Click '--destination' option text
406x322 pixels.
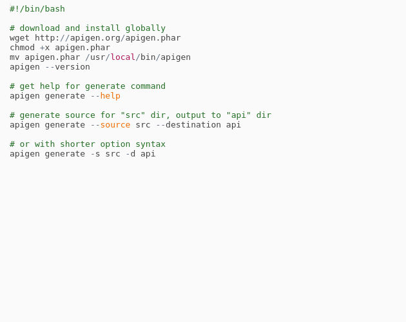[x=188, y=125]
